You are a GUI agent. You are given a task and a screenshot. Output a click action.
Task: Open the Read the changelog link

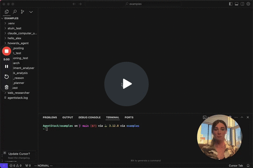tap(19, 158)
